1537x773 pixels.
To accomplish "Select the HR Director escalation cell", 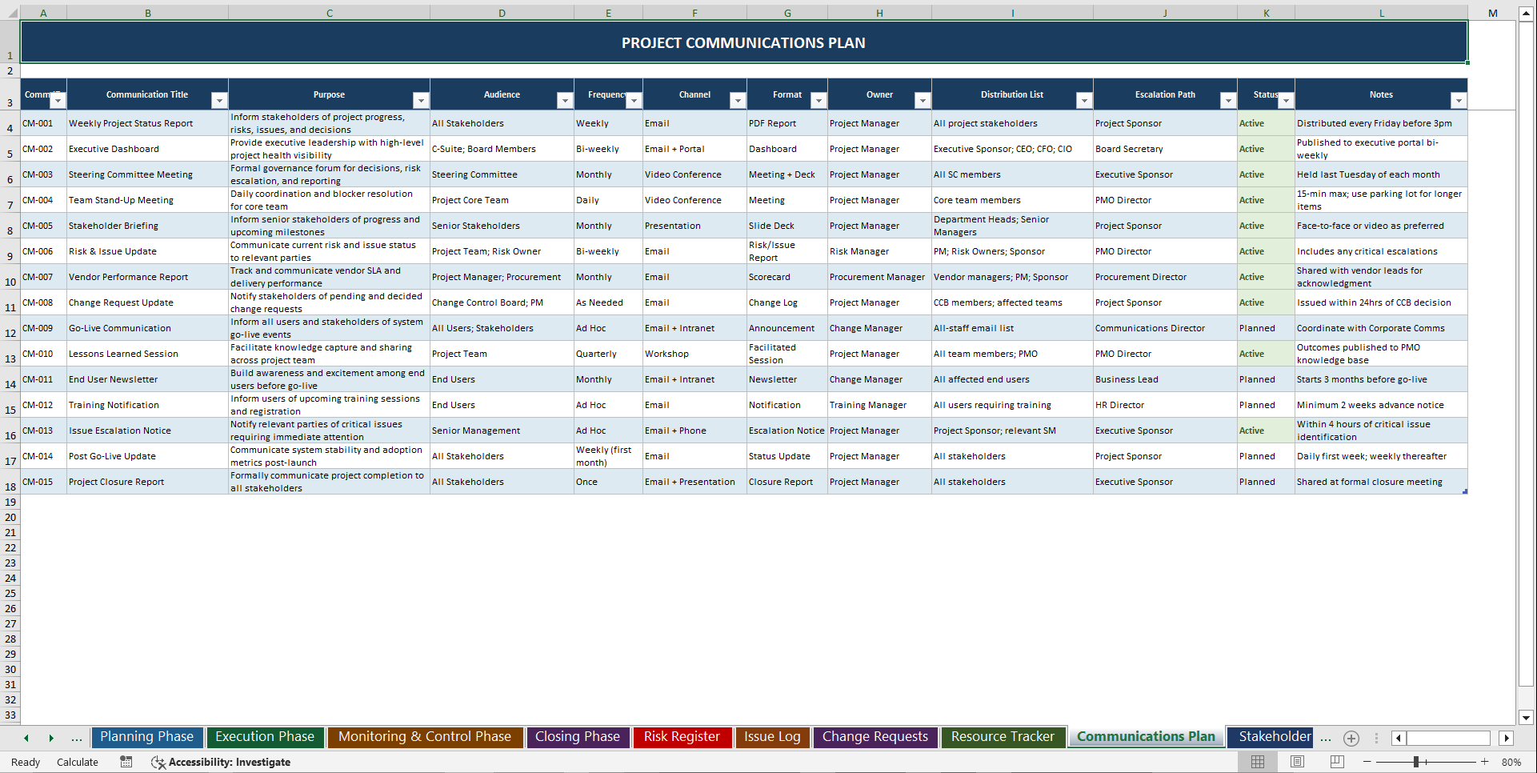I will coord(1165,405).
